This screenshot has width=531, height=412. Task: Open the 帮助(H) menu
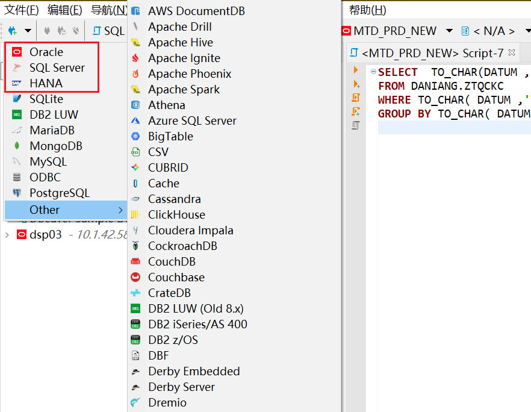[x=367, y=10]
